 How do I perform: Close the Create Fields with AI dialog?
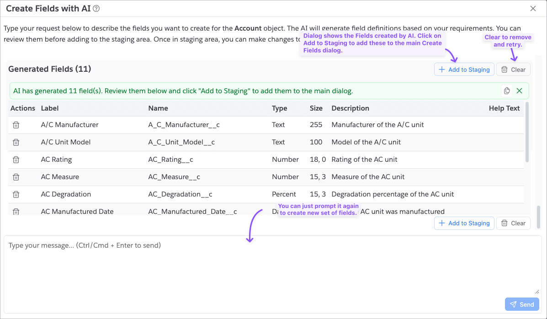(x=533, y=8)
